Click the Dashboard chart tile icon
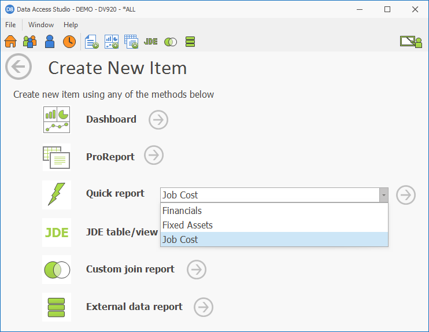 [57, 120]
